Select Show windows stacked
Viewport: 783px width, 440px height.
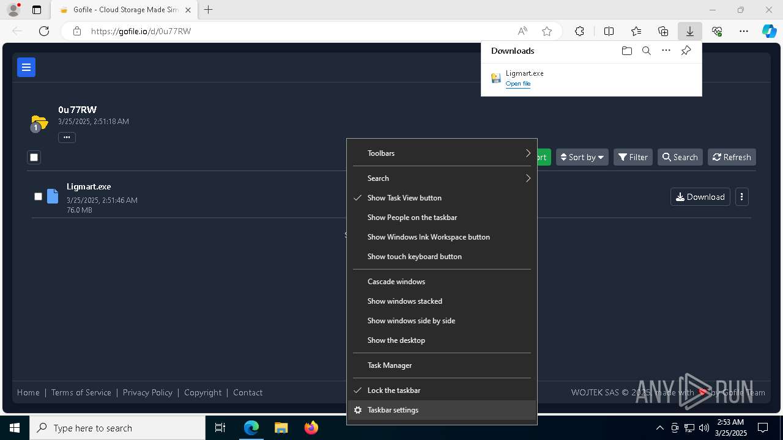442,301
